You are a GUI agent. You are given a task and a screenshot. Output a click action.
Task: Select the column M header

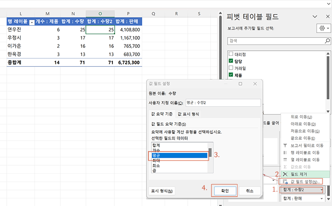(x=47, y=14)
